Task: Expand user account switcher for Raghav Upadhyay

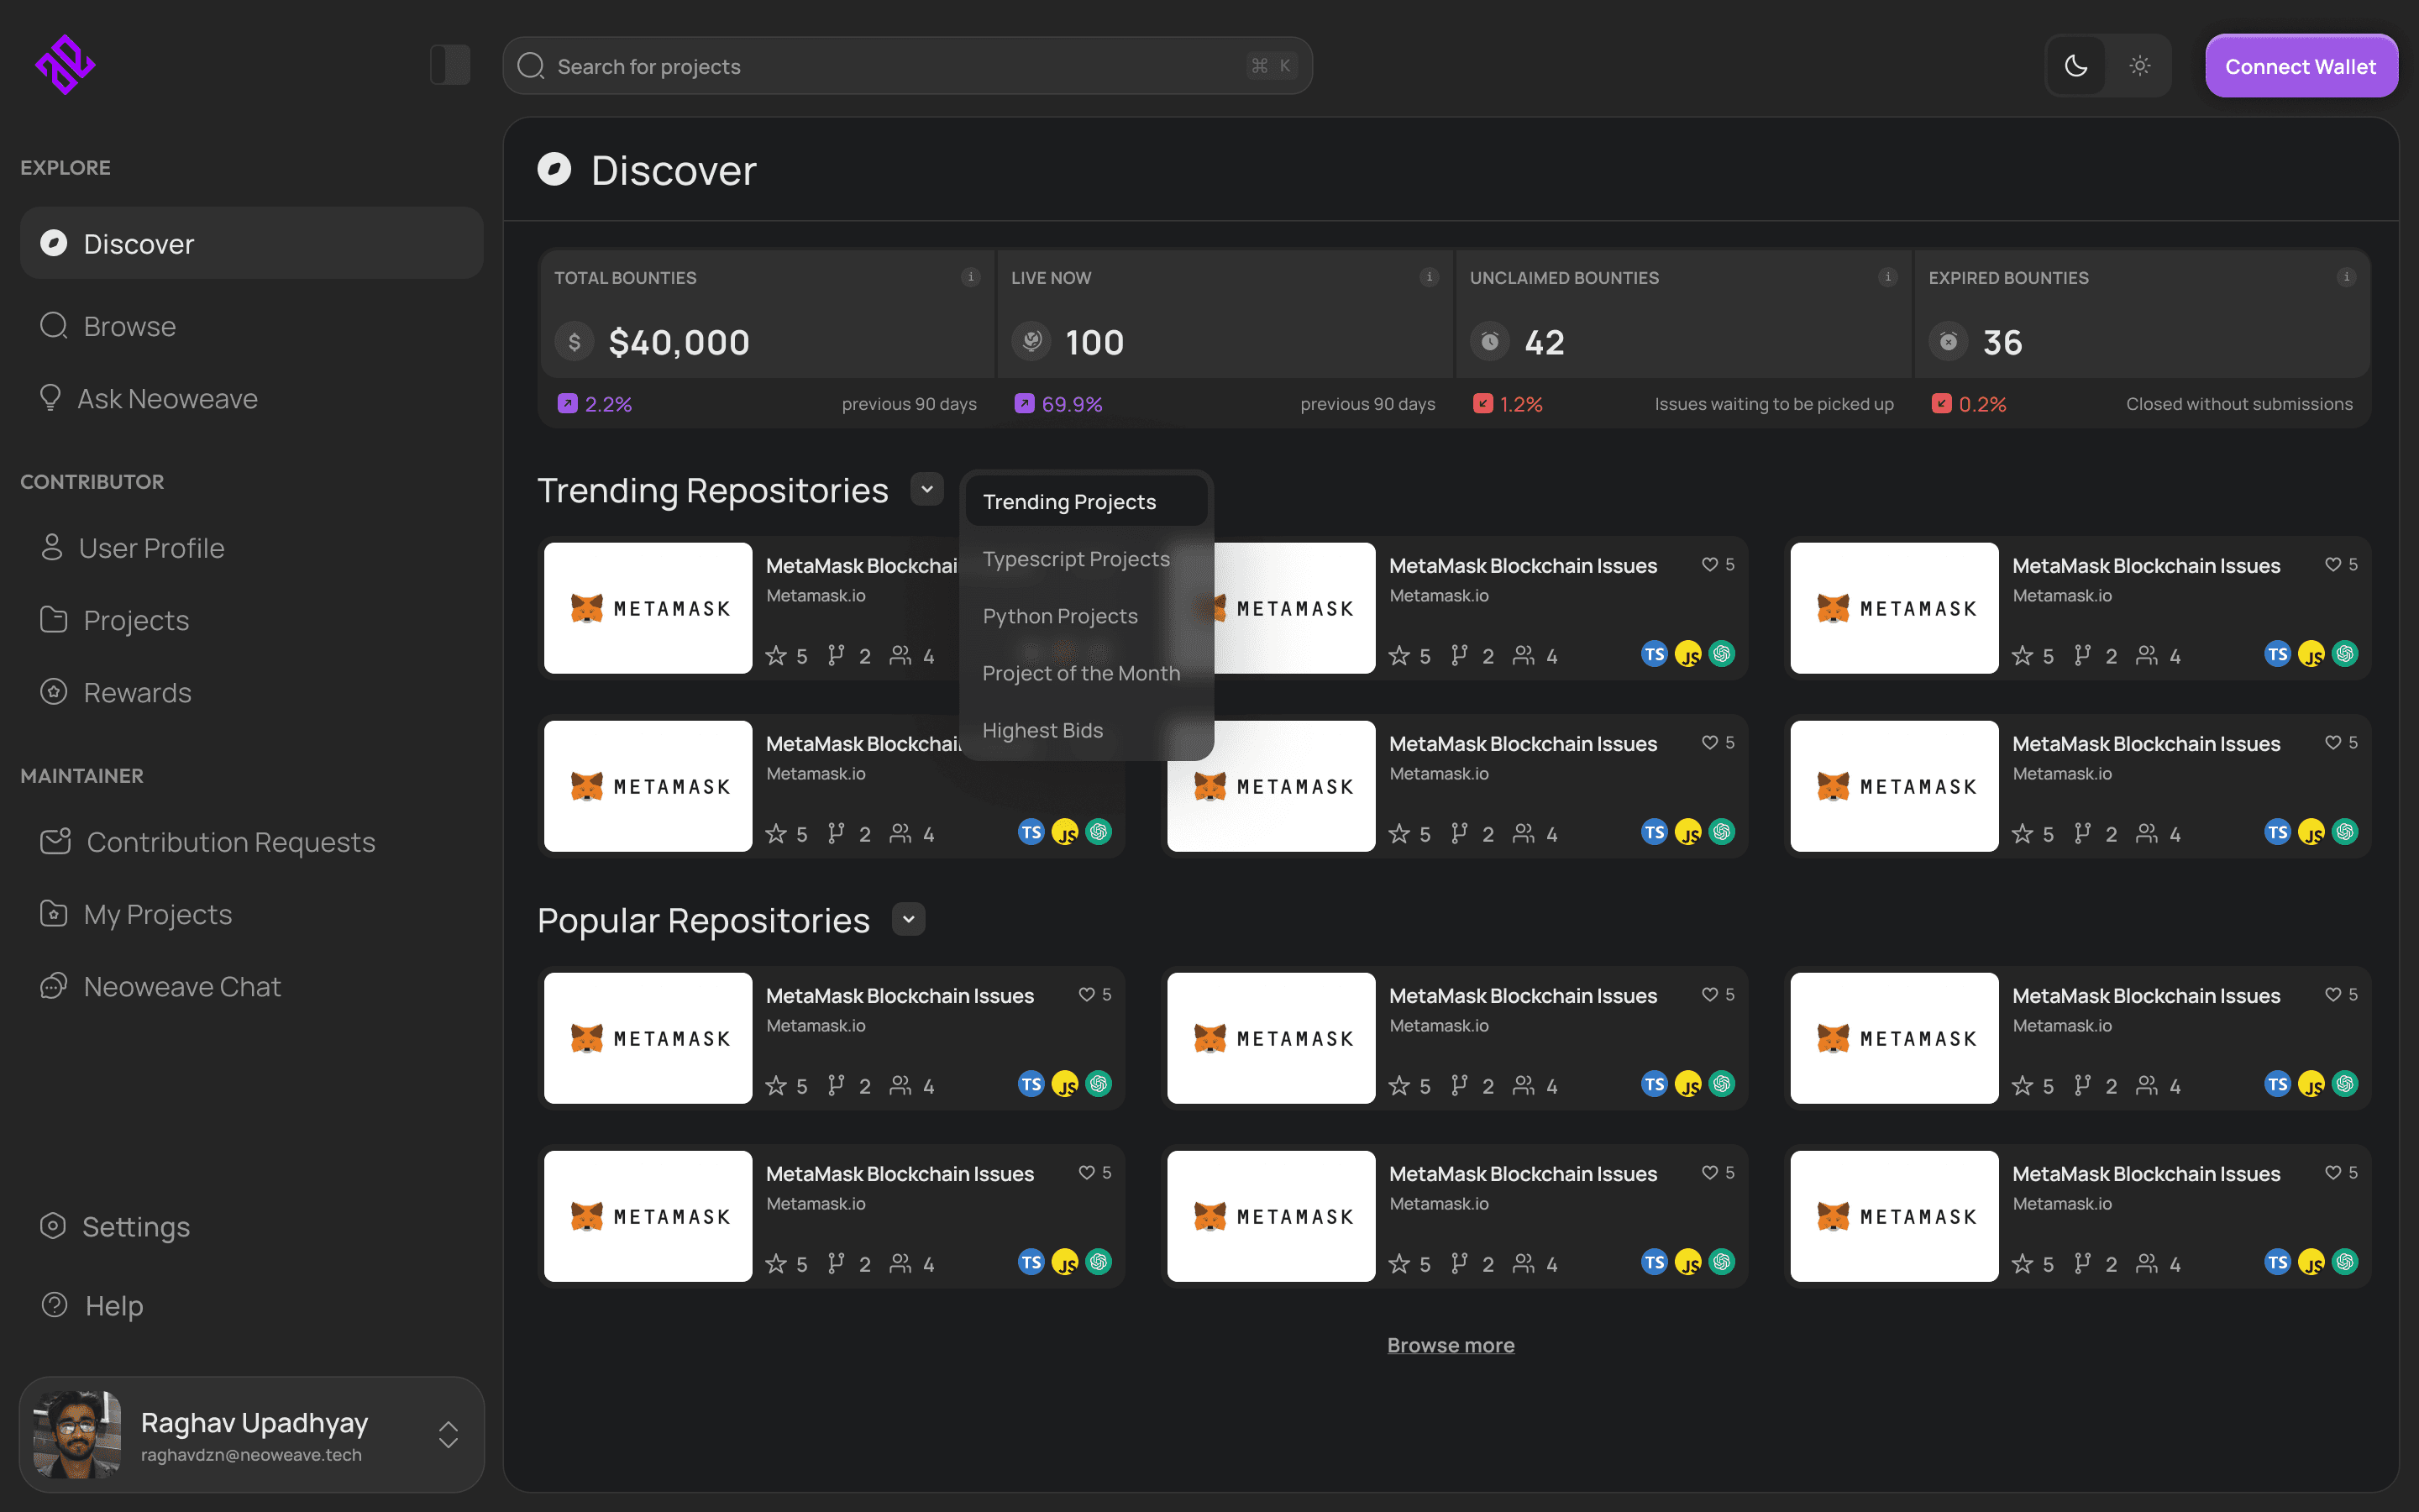Action: [448, 1434]
